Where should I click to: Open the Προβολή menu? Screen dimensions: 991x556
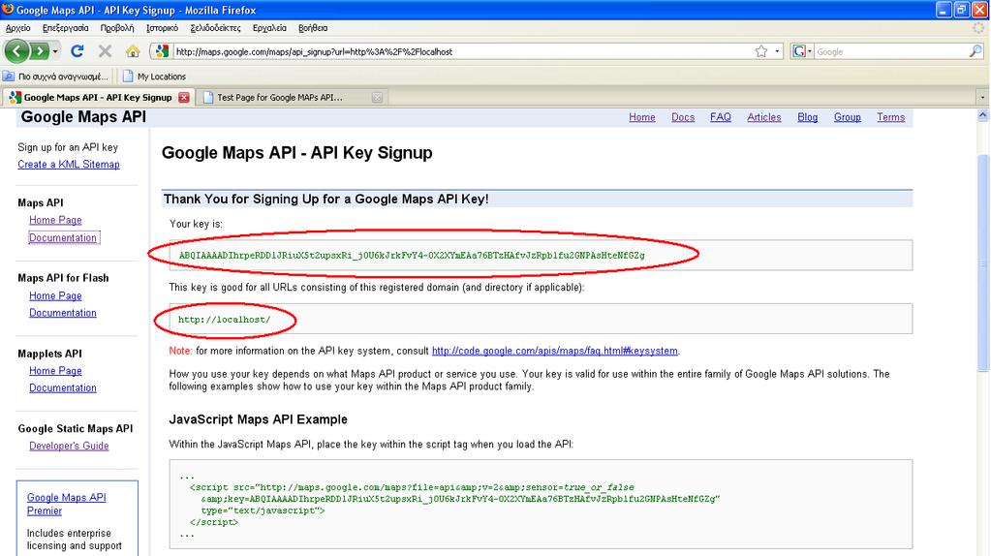[117, 28]
